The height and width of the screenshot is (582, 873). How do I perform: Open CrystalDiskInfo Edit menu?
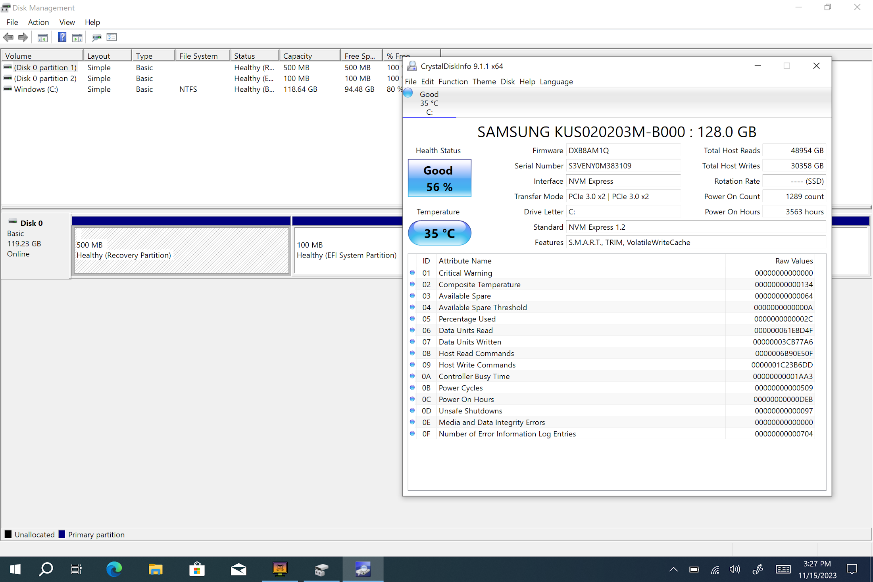(x=427, y=81)
